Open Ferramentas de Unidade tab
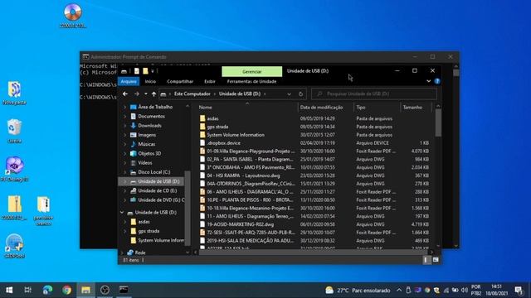Viewport: 531px width, 298px height. (251, 81)
